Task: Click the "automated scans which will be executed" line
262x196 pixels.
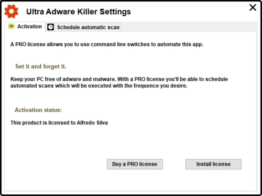Action: (99, 86)
